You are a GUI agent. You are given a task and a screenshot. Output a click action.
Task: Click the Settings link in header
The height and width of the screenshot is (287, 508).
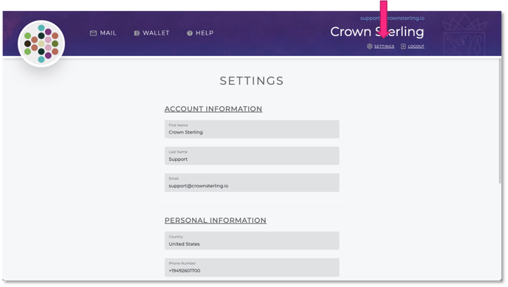pos(384,46)
